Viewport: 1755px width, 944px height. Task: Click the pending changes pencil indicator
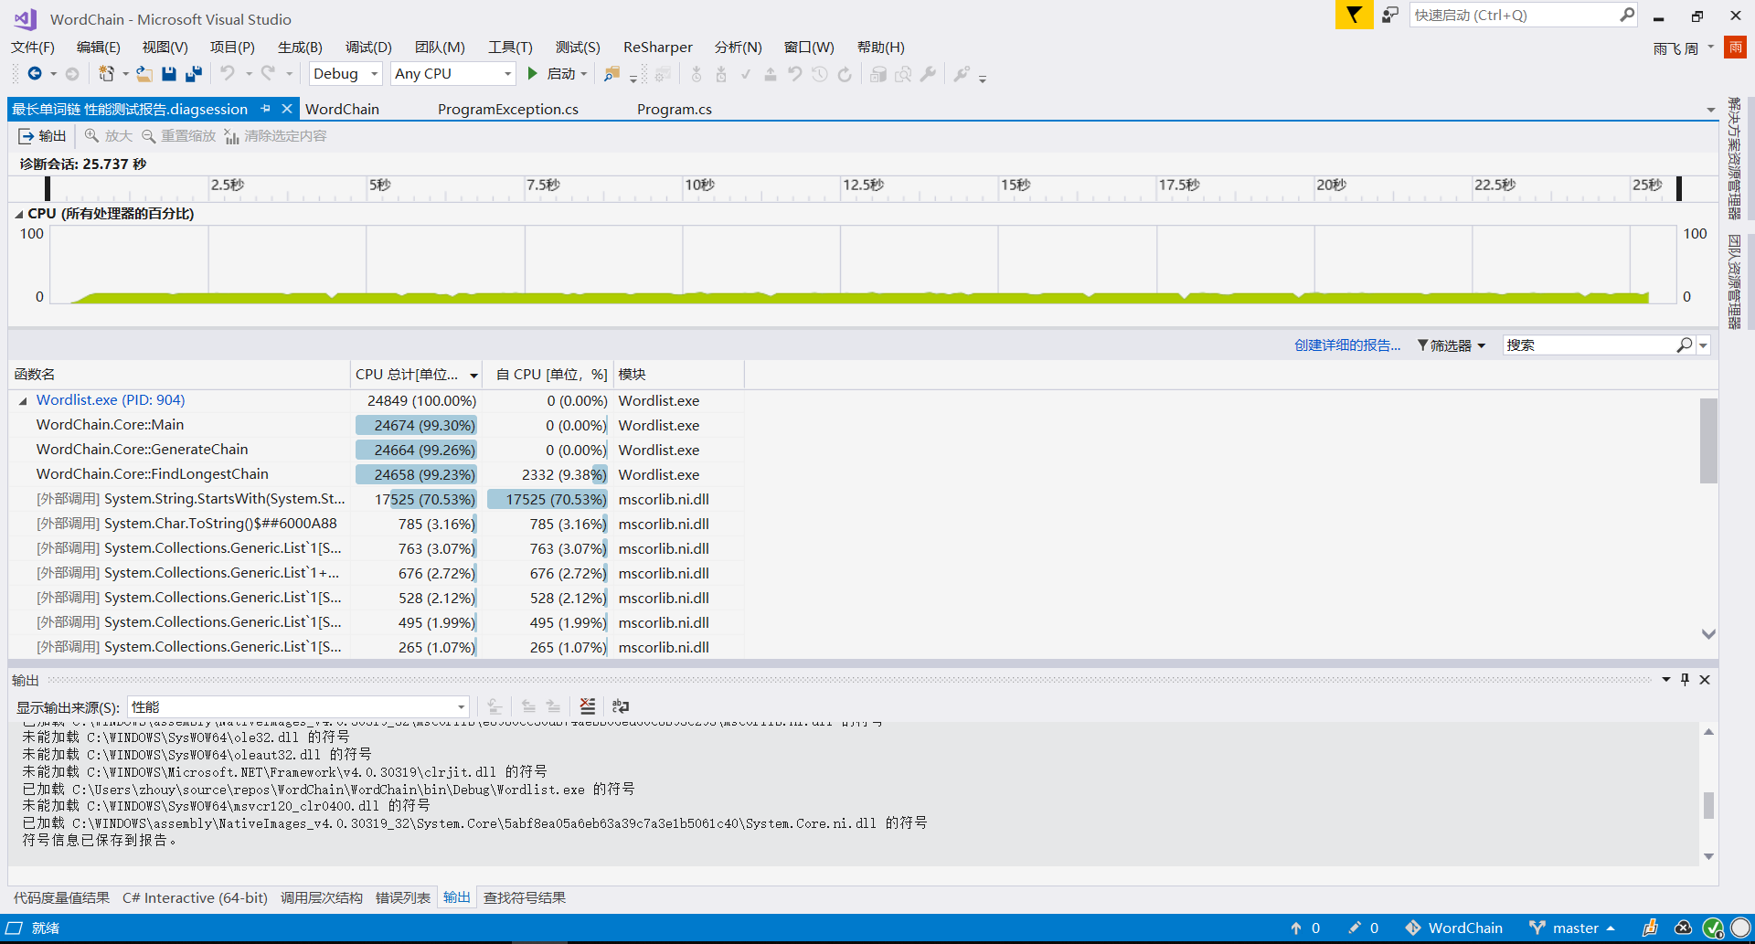click(x=1363, y=928)
